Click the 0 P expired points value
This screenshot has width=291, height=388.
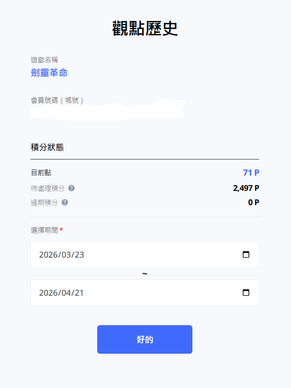(x=253, y=202)
